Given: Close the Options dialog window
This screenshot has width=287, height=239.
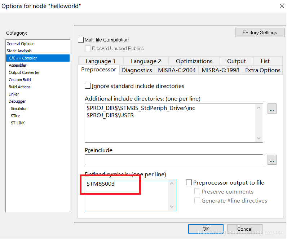Looking at the screenshot, I should pos(282,6).
